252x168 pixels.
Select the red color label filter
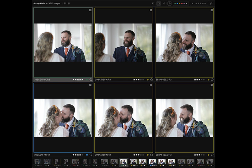182,3
